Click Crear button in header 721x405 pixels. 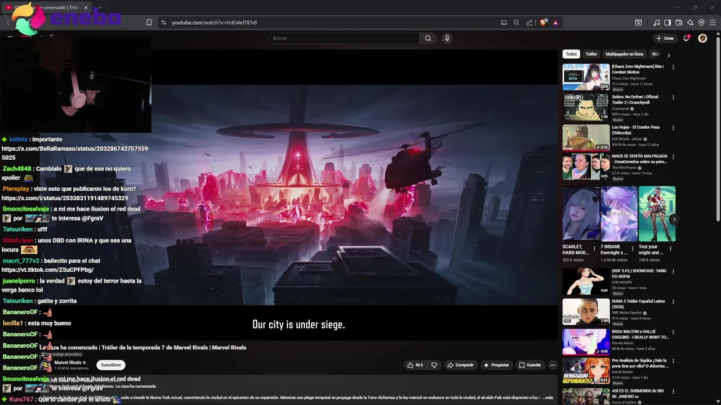point(665,38)
